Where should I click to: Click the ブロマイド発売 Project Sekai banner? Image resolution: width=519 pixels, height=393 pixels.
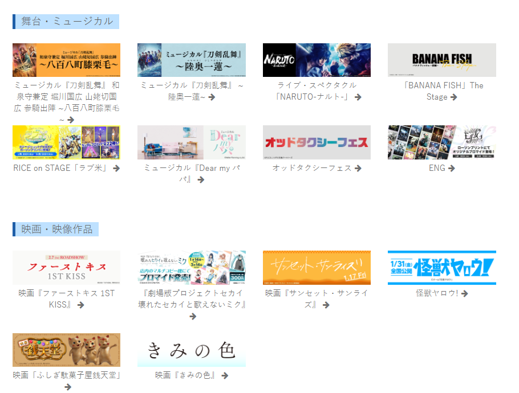click(192, 268)
